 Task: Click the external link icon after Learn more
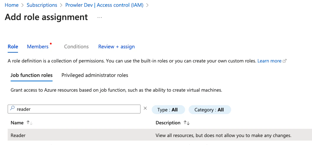pyautogui.click(x=285, y=61)
